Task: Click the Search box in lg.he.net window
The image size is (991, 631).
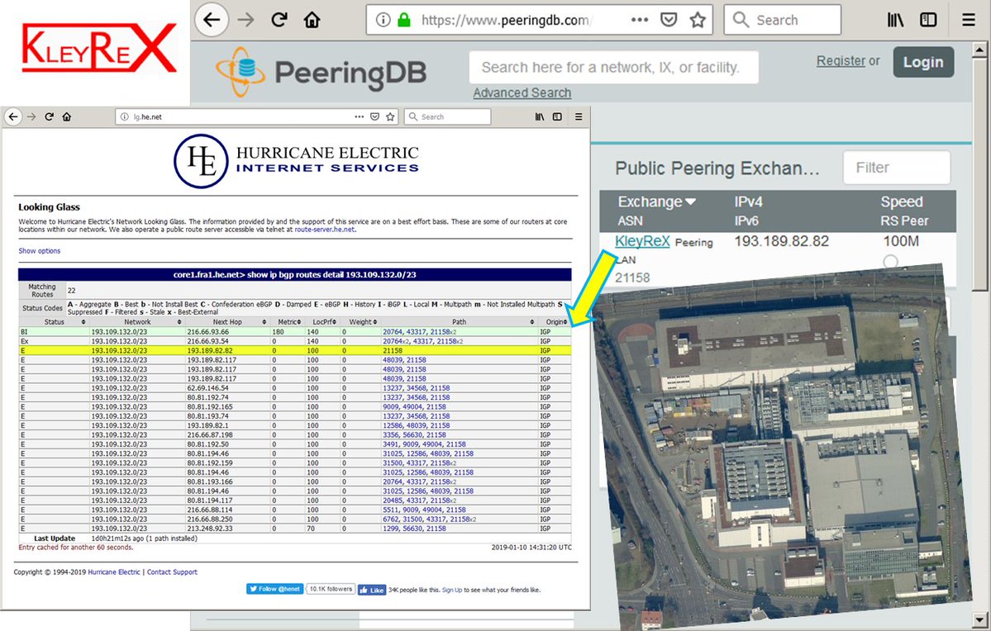Action: (447, 116)
